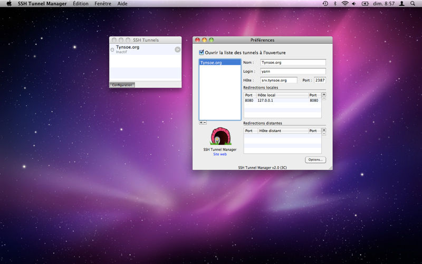Open the Aide menu
The width and height of the screenshot is (422, 264).
click(122, 4)
